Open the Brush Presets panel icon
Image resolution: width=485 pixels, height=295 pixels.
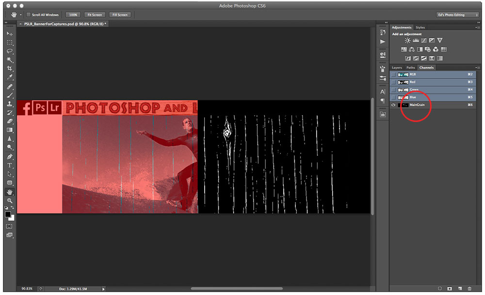pos(383,78)
